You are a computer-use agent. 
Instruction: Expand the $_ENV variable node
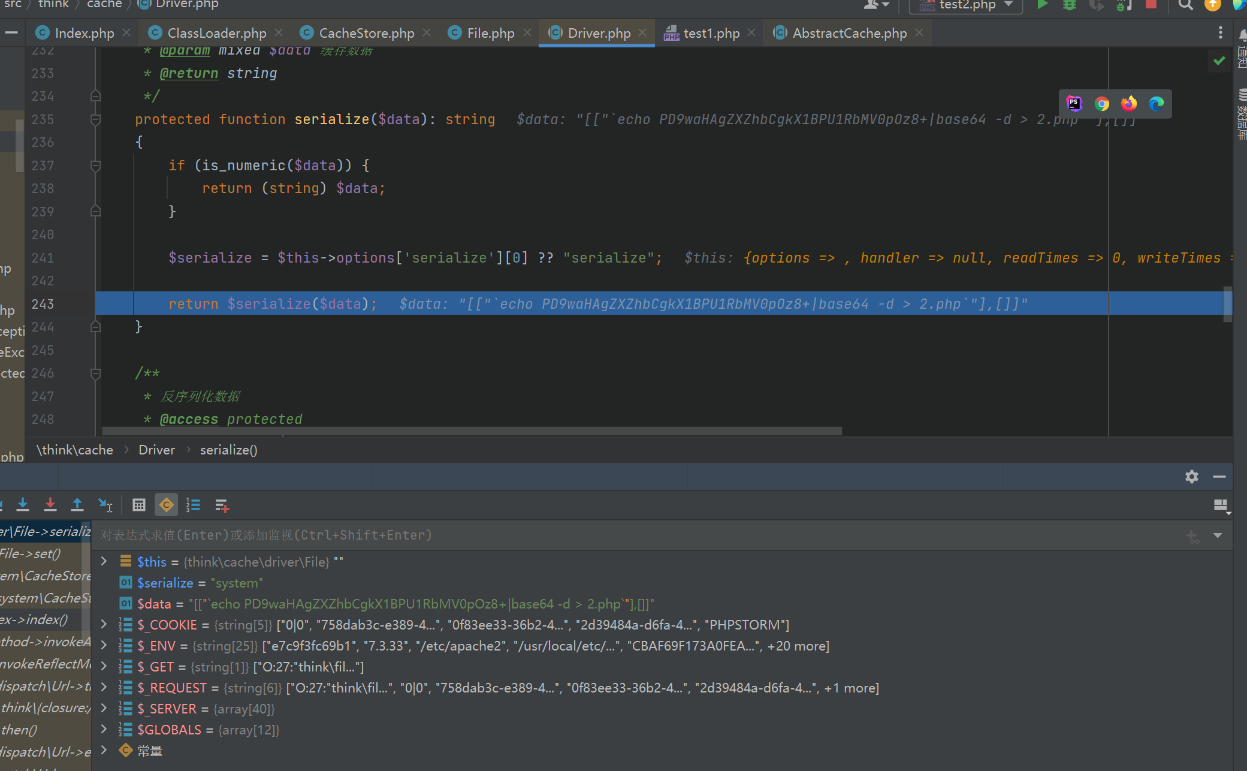(104, 645)
